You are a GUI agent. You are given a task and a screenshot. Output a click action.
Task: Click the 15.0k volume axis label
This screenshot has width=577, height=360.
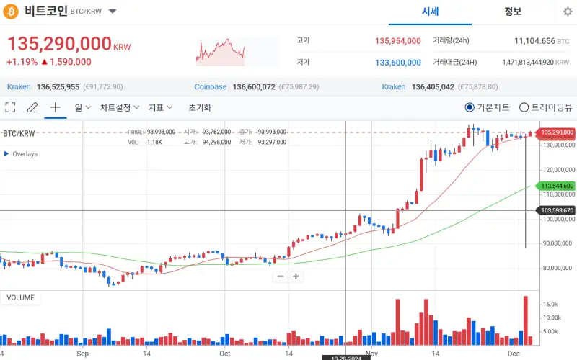point(550,304)
